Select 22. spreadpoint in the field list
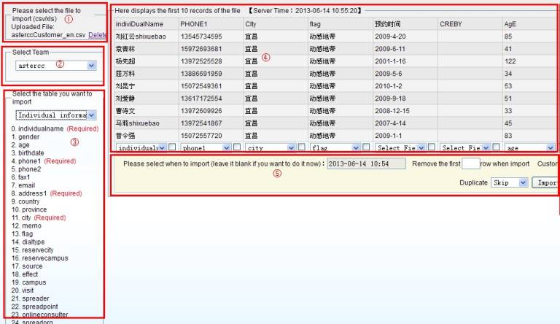 pos(35,306)
